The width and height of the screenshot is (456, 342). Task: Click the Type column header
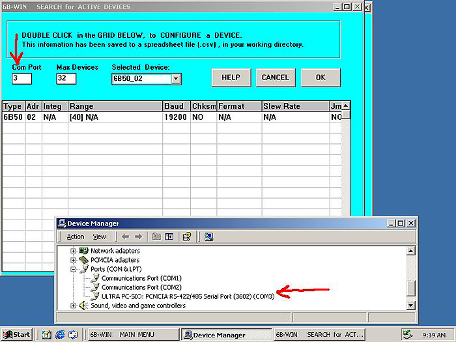(14, 106)
